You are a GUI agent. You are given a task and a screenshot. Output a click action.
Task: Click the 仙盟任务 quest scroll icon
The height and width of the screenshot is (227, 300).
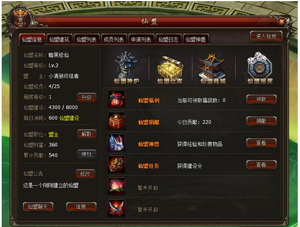[117, 164]
